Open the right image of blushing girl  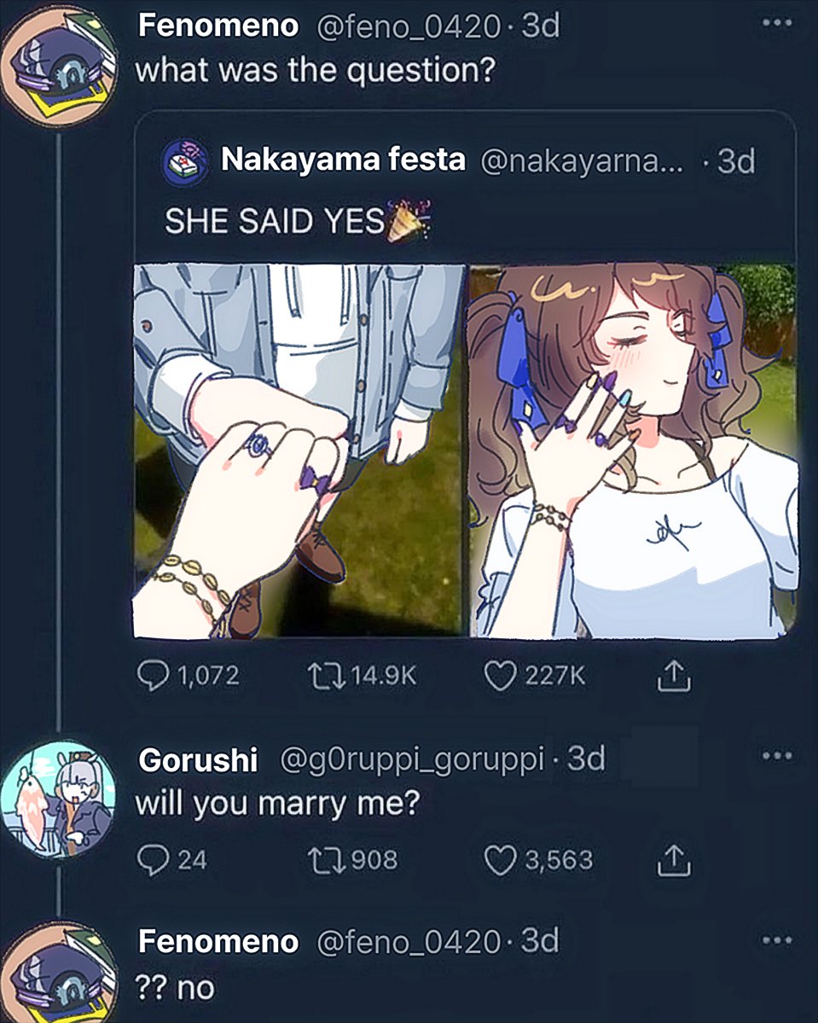[633, 450]
